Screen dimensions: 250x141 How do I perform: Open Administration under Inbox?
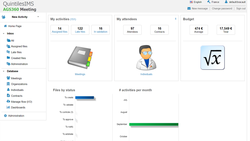pos(19,64)
